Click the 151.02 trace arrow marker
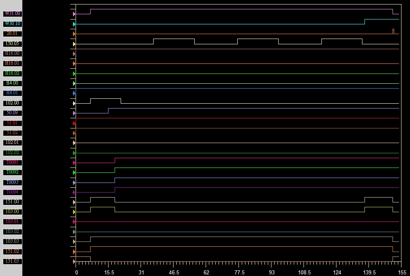This screenshot has width=410, height=276. [x=74, y=252]
